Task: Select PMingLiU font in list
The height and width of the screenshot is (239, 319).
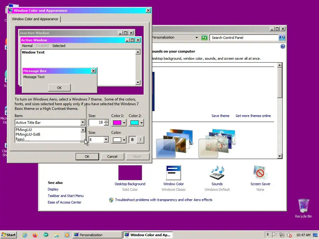Action: [48, 130]
